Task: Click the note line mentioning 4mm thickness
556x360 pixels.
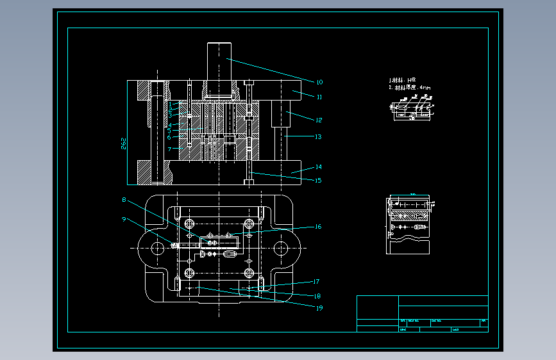Action: 410,88
